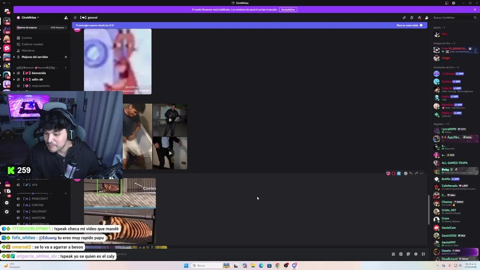Open the emoji picker icon

[416, 254]
